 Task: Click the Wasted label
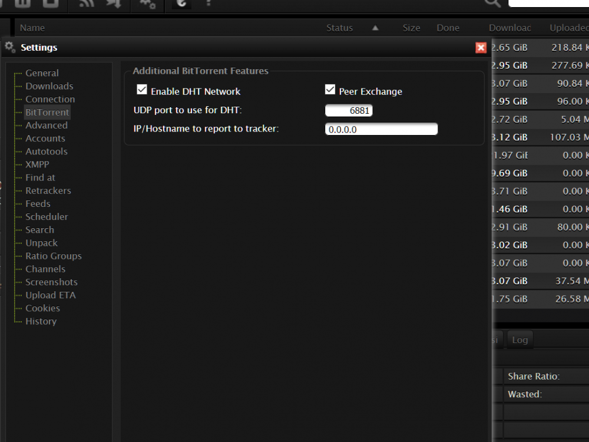pos(524,394)
